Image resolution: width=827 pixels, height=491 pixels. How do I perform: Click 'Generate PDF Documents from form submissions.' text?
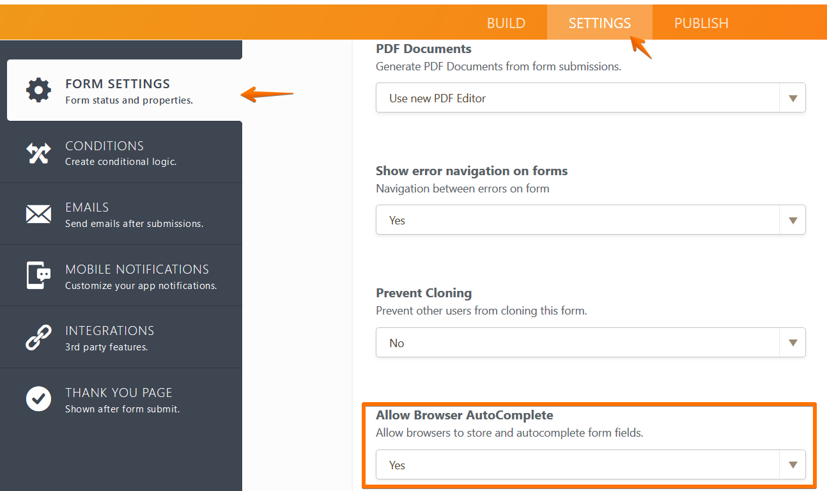point(499,66)
